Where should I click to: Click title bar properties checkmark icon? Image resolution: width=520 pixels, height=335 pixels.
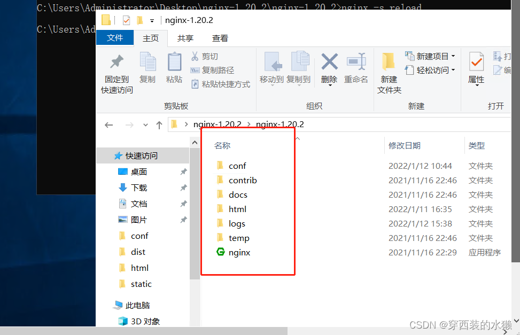[126, 20]
